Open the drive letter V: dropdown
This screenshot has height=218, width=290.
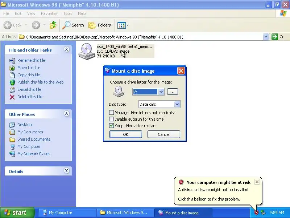(x=161, y=92)
